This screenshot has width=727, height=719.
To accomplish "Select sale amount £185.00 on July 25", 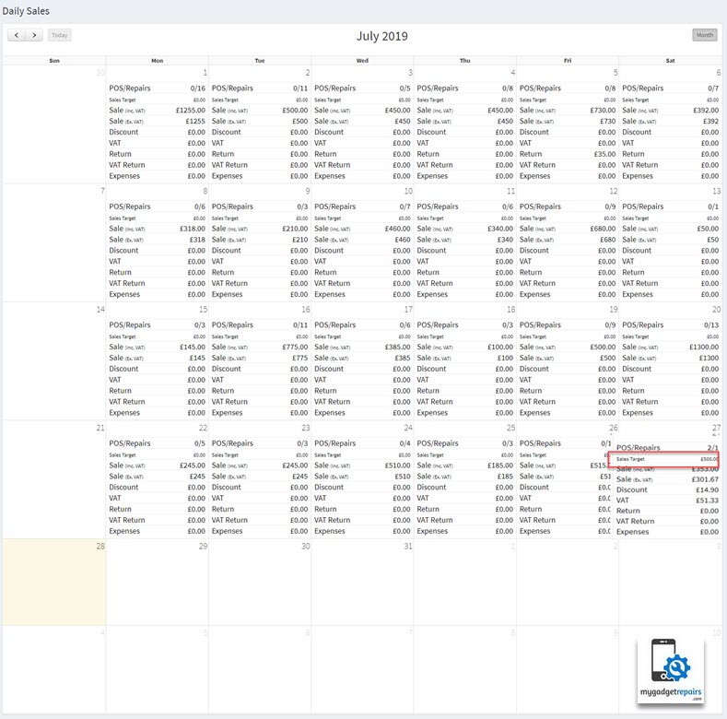I will click(x=500, y=466).
